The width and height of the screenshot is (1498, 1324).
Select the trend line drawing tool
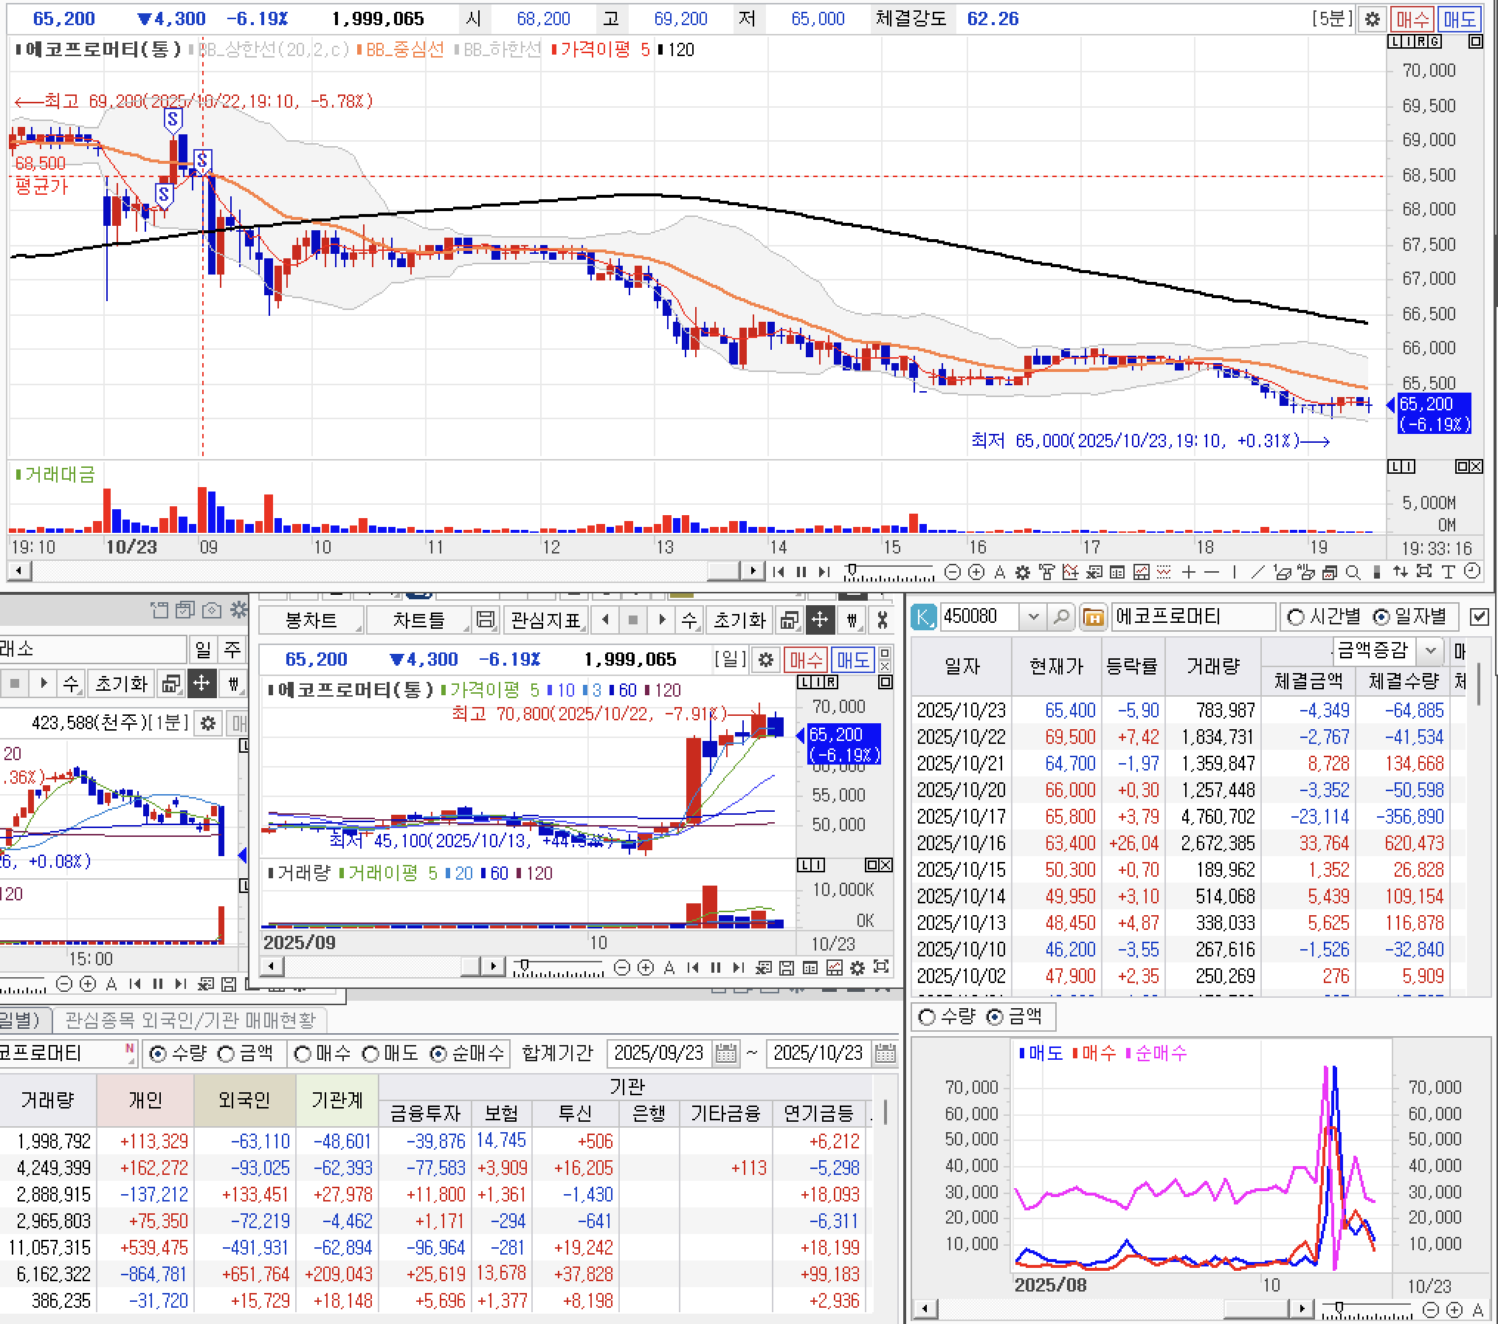pos(1257,572)
